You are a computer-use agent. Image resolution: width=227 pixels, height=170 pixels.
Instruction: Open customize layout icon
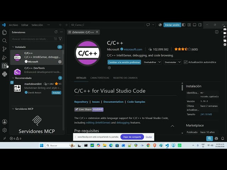[189, 25]
